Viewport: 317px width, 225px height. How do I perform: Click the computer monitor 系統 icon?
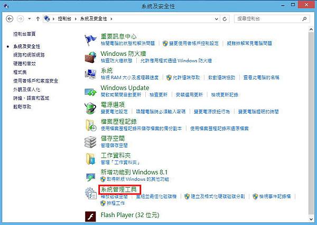[x=90, y=74]
